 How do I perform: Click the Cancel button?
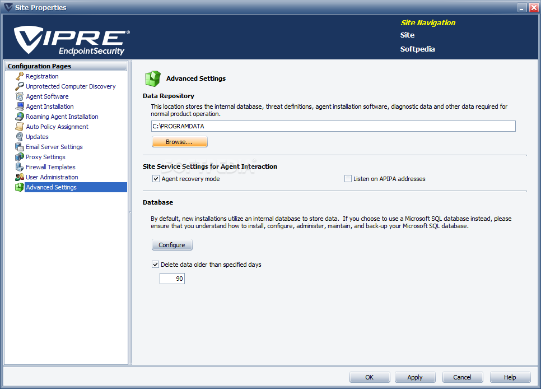(x=463, y=377)
